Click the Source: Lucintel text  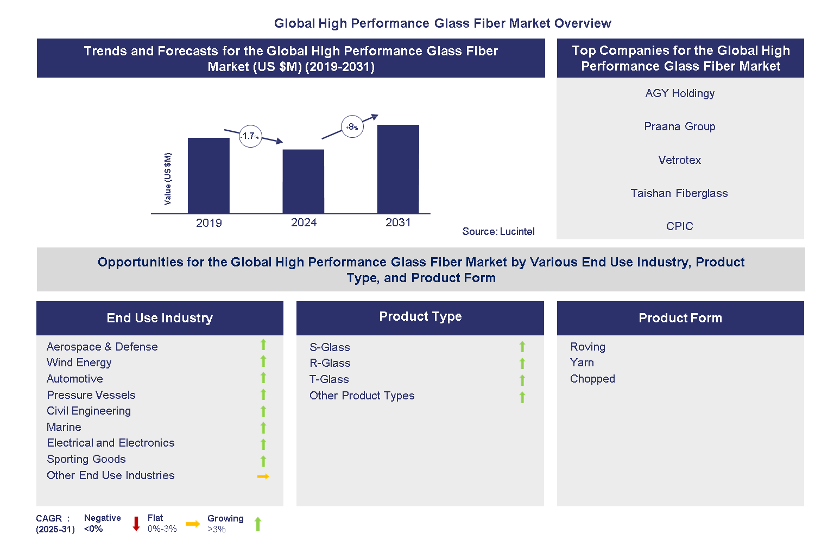click(498, 232)
